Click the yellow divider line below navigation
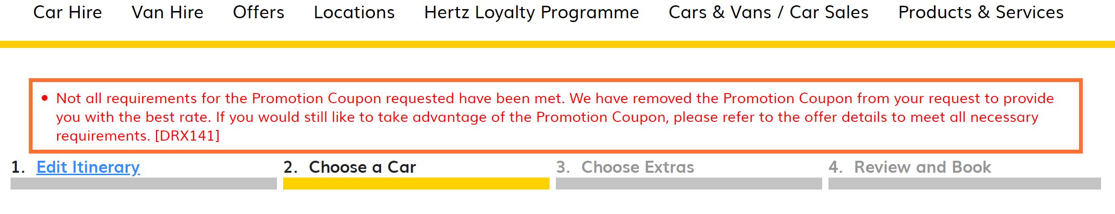 point(557,45)
